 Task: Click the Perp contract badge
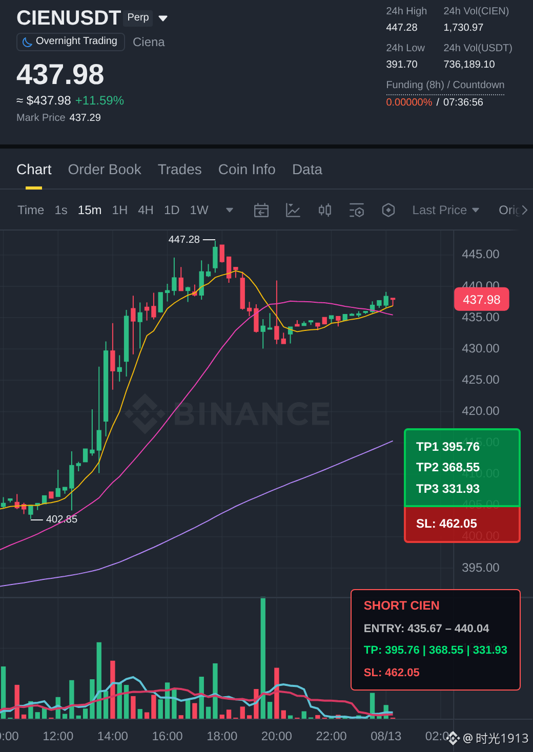coord(138,17)
